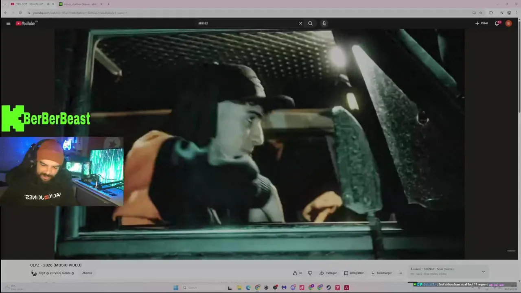Click the browser address bar URL
This screenshot has height=293, width=521.
(x=80, y=13)
